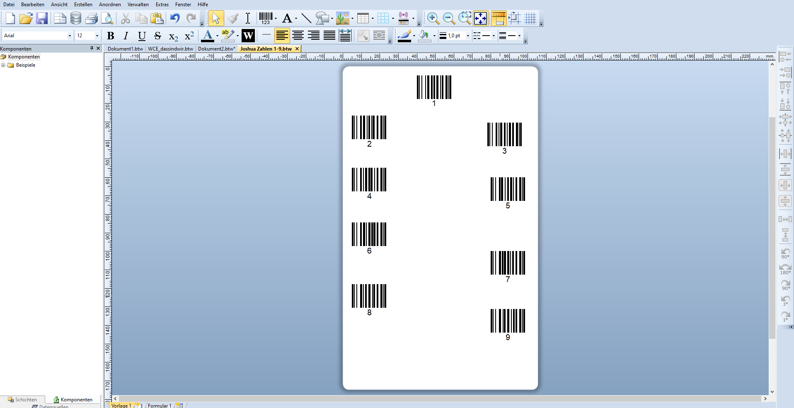The image size is (794, 408).
Task: Toggle the grid lines display
Action: coord(530,18)
